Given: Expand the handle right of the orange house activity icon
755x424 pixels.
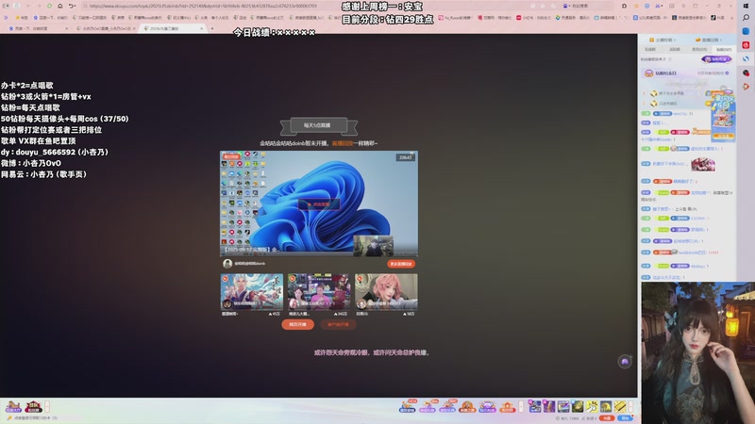Looking at the screenshot, I should click(521, 407).
